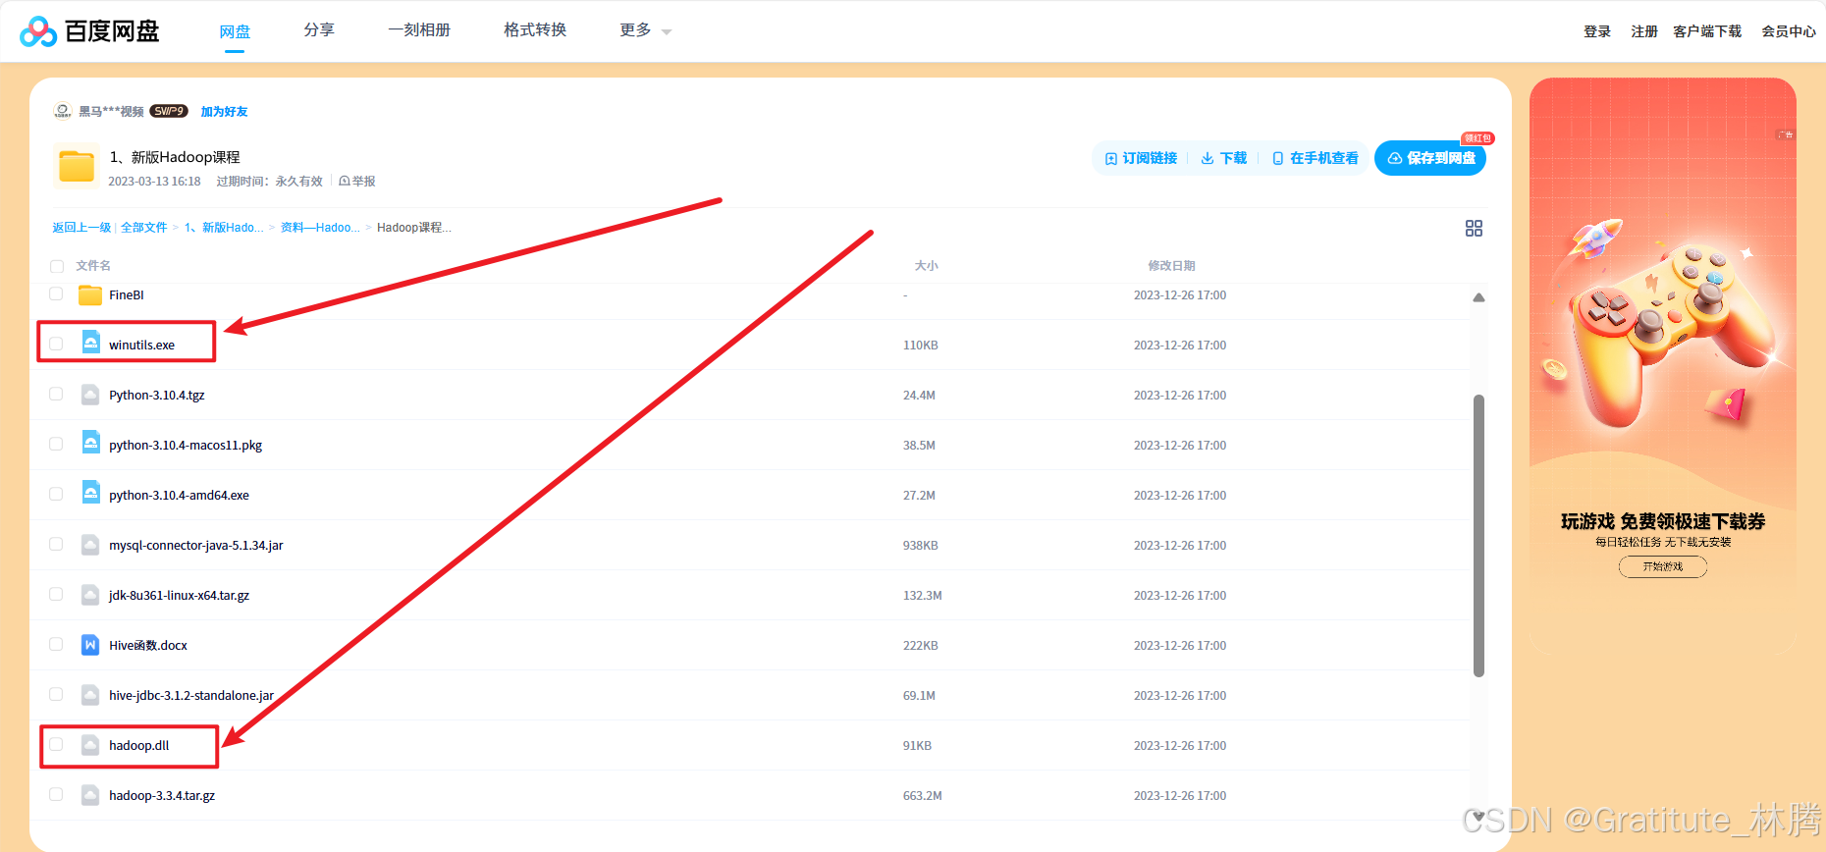1826x852 pixels.
Task: Click 加为好友 link
Action: click(224, 112)
